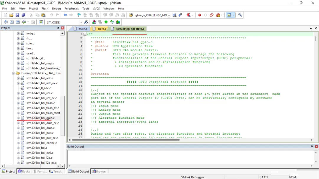Click the Save file toolbar icon
The image size is (319, 179).
pos(17,15)
